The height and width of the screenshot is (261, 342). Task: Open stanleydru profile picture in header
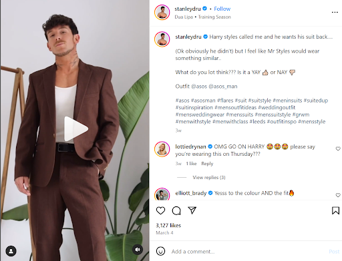click(162, 13)
